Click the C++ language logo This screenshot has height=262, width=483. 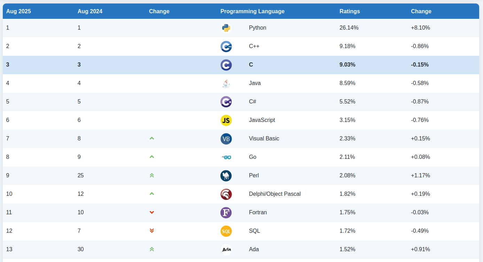tap(226, 46)
